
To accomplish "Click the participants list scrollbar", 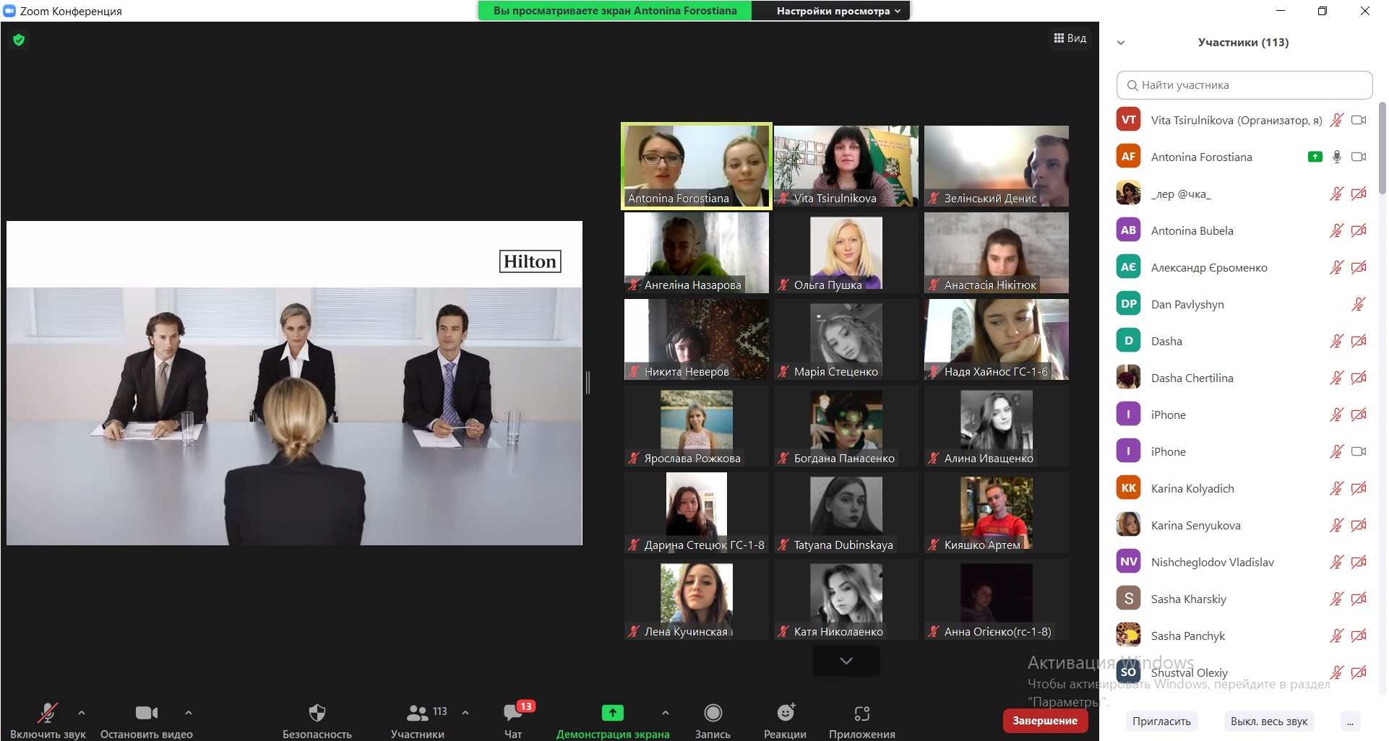I will click(1382, 148).
